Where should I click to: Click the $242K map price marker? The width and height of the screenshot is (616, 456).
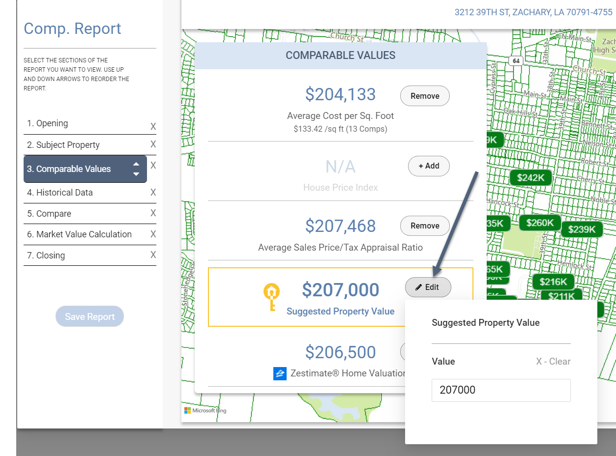click(x=530, y=178)
